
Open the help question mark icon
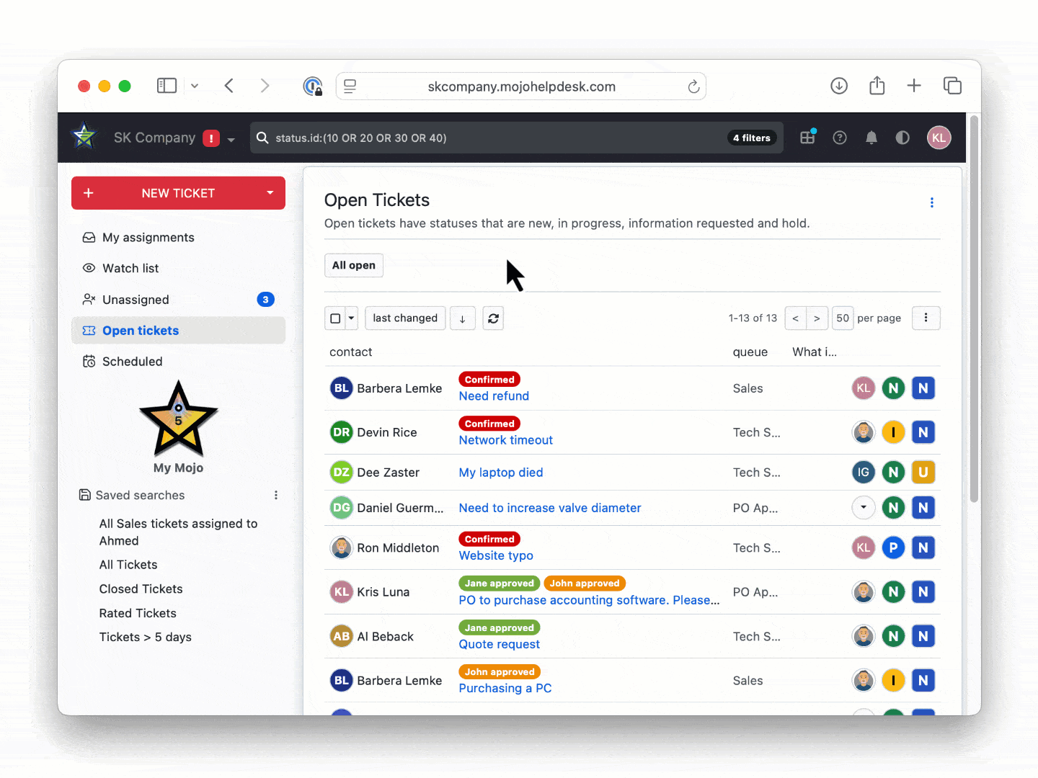pyautogui.click(x=839, y=138)
